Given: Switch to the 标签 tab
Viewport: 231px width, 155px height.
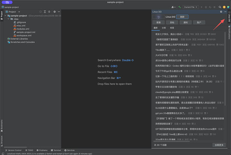Looking at the screenshot, I should click(x=172, y=28).
